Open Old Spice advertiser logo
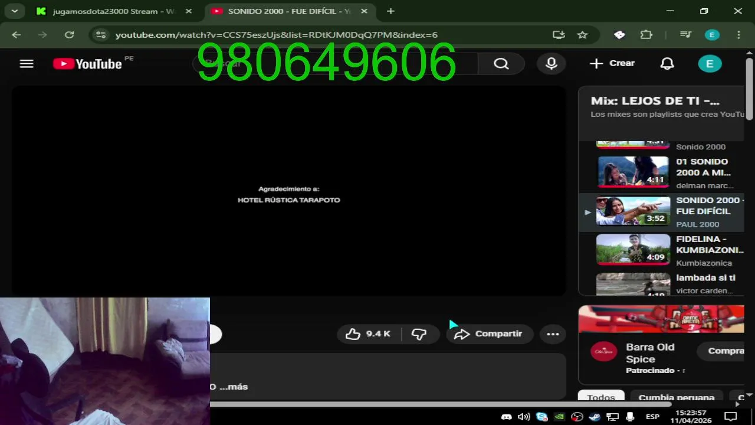The height and width of the screenshot is (425, 755). tap(603, 352)
